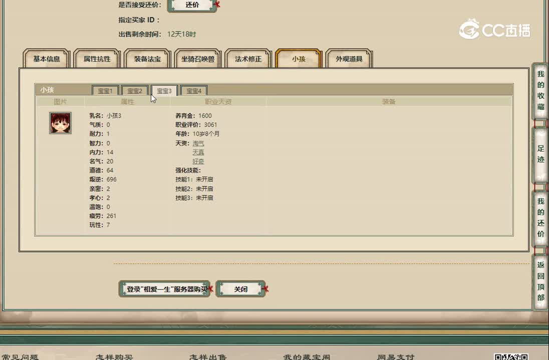Viewport: 549px width, 360px height.
Task: Select the 宝宝1 sub-tab
Action: pyautogui.click(x=105, y=90)
